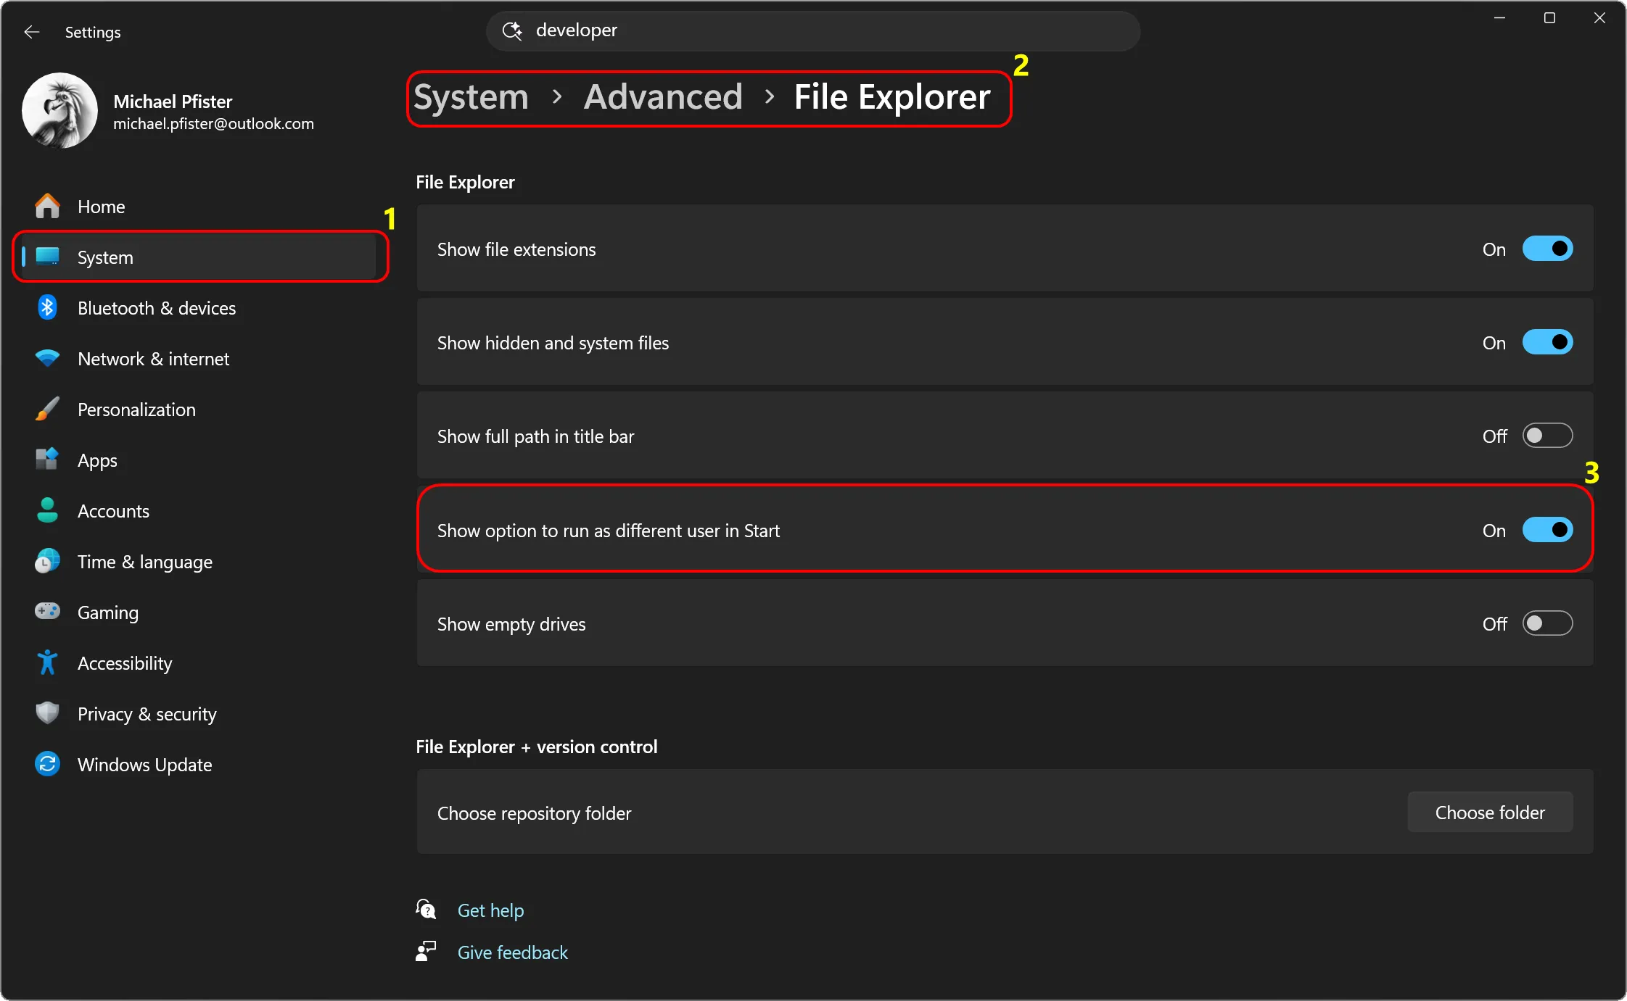Screen dimensions: 1627x1001
Task: Click the Accounts person icon
Action: click(x=48, y=510)
